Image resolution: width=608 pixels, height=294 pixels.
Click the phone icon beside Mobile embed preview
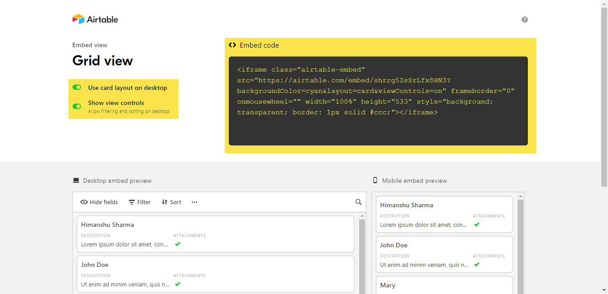(375, 181)
